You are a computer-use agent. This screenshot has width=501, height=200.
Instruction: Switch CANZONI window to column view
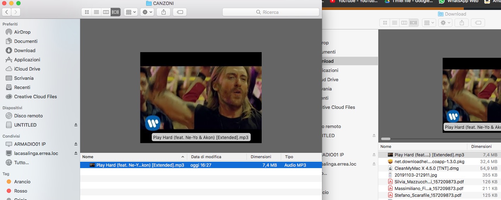[106, 12]
